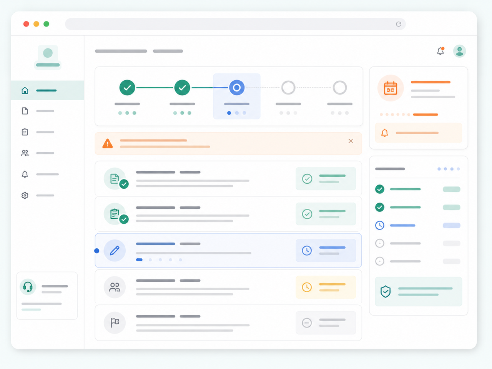Image resolution: width=492 pixels, height=369 pixels.
Task: Dismiss the orange warning banner
Action: (351, 141)
